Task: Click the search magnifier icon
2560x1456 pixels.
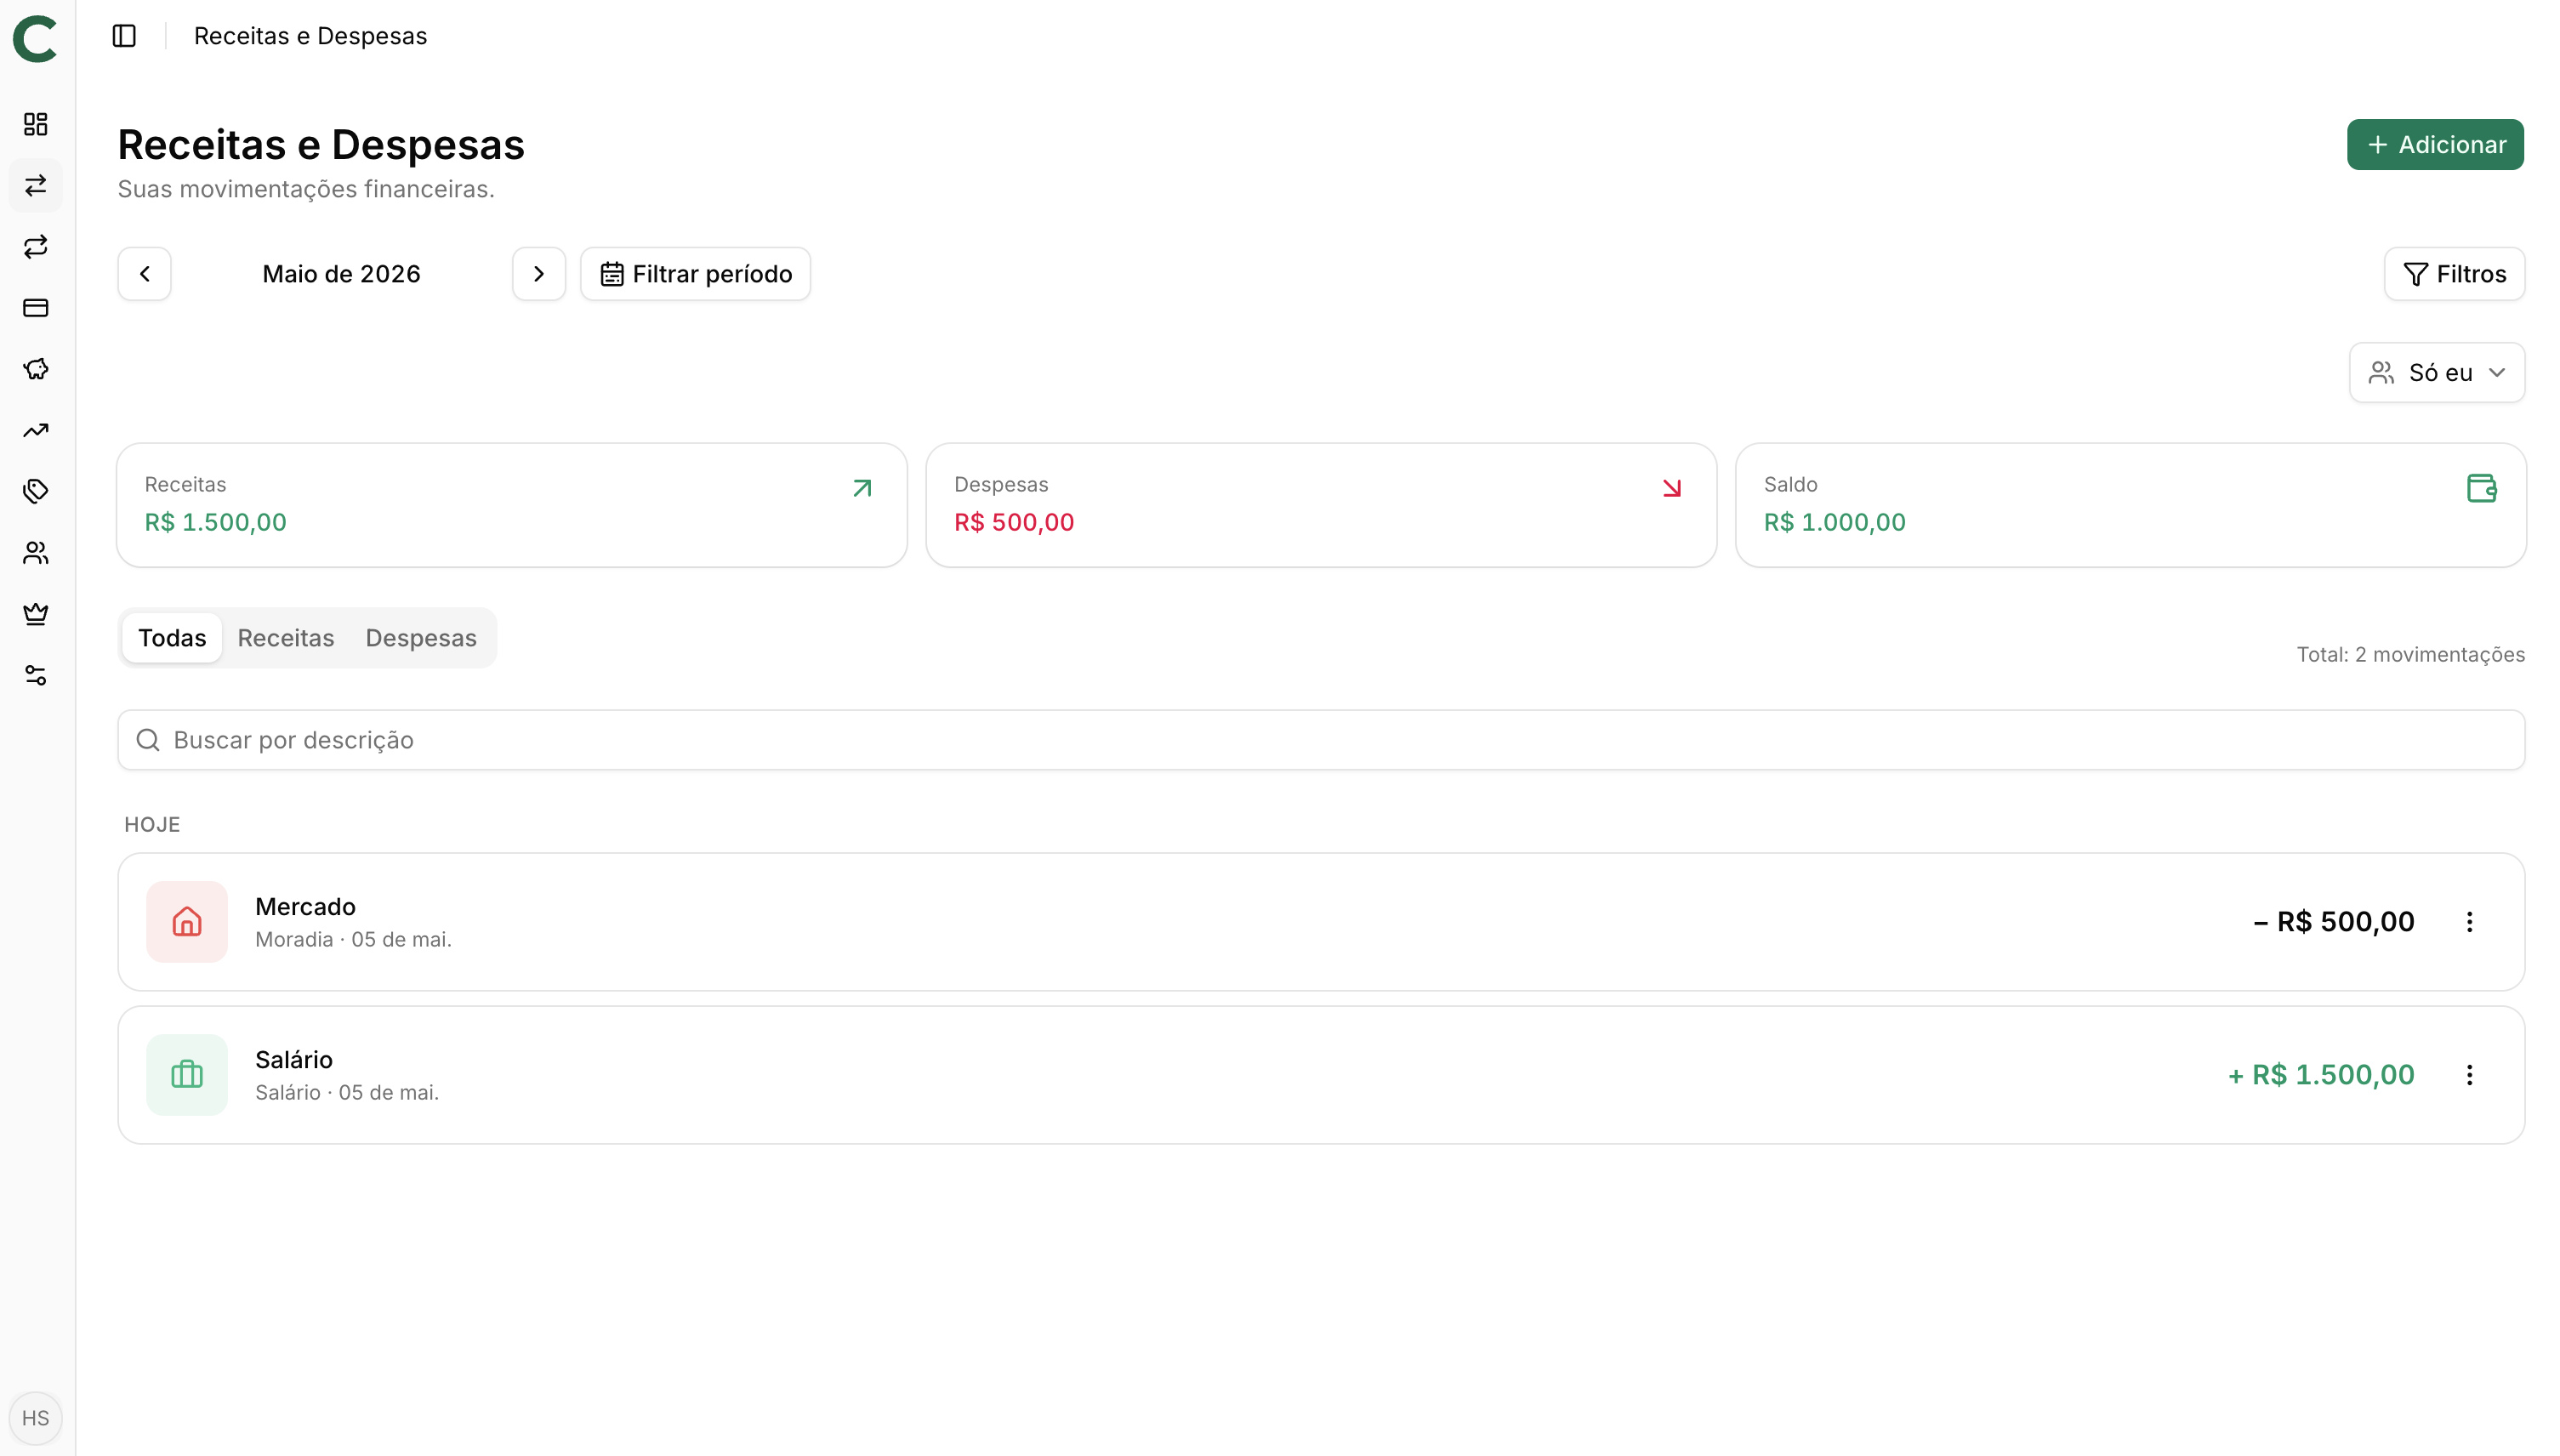Action: 148,740
